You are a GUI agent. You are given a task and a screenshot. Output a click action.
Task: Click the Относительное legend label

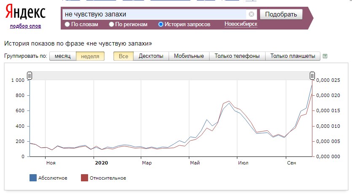(108, 178)
